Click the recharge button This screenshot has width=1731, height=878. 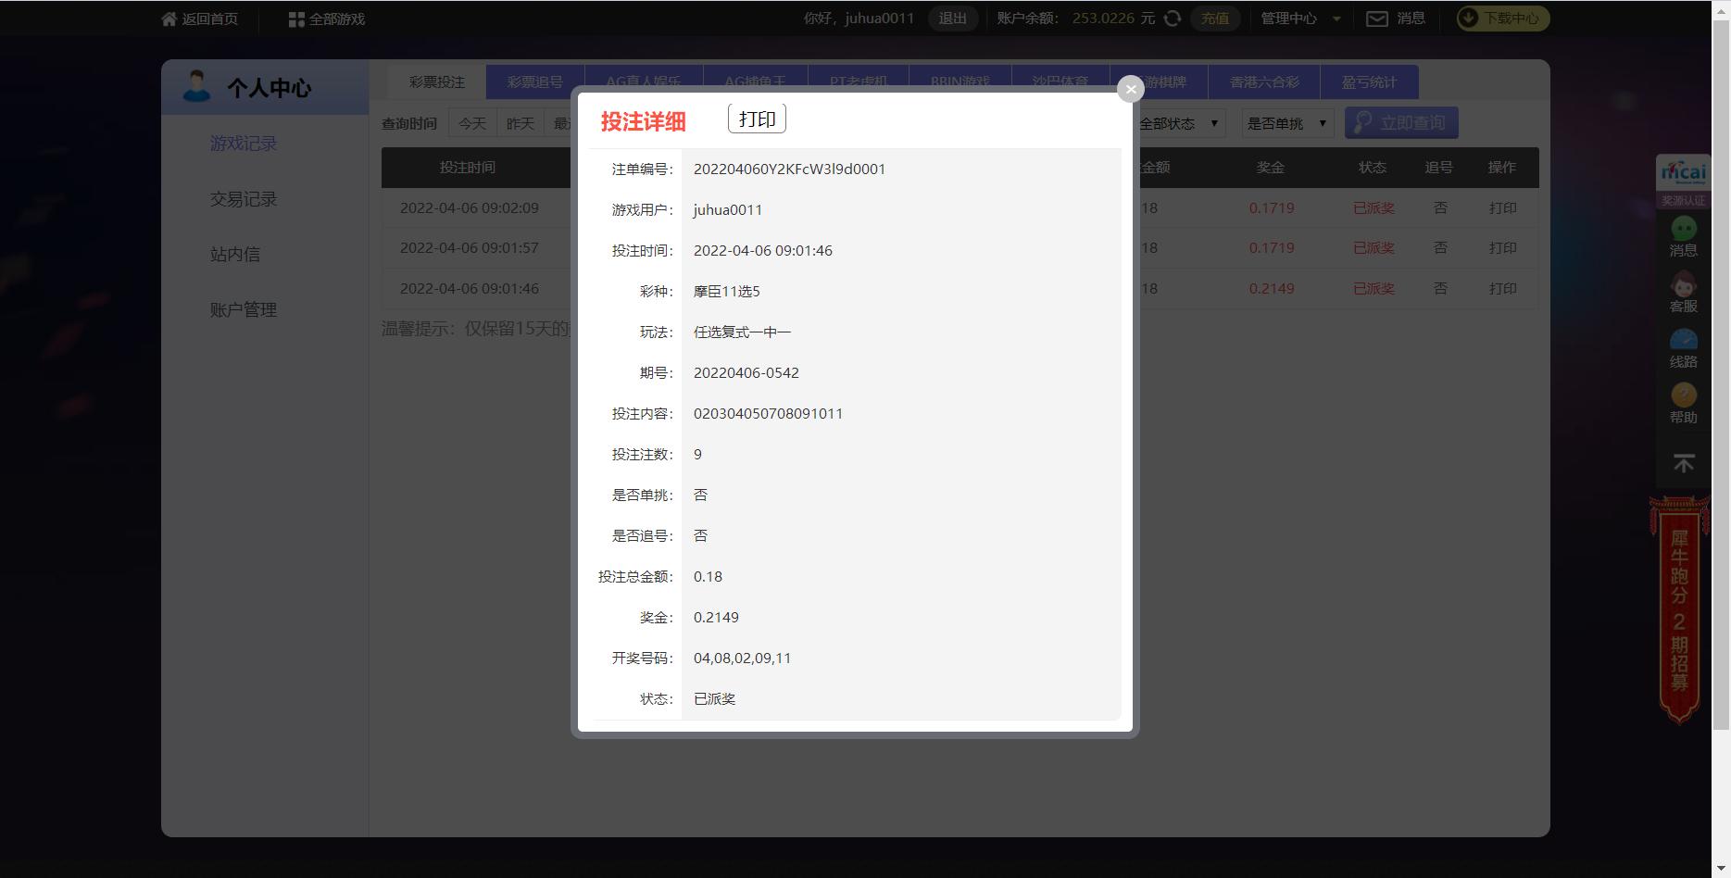[x=1214, y=19]
